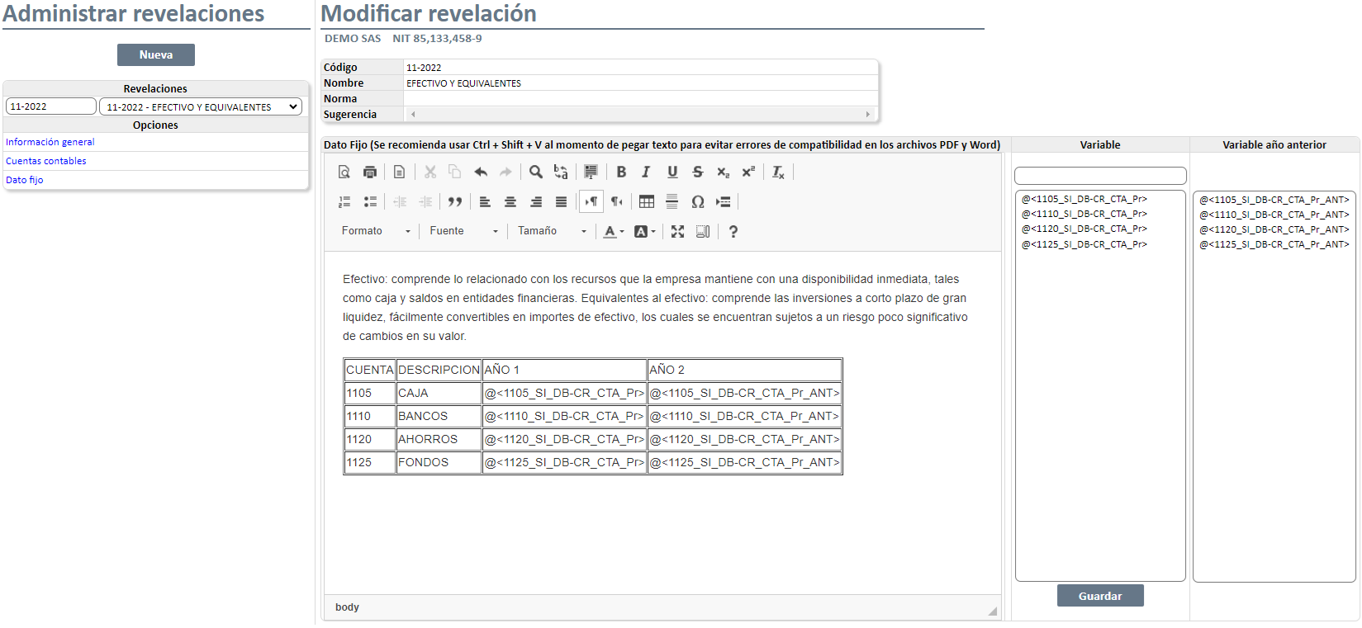Select variable @<1120_SI_DB-CR_CTA_Pr>

[1084, 229]
